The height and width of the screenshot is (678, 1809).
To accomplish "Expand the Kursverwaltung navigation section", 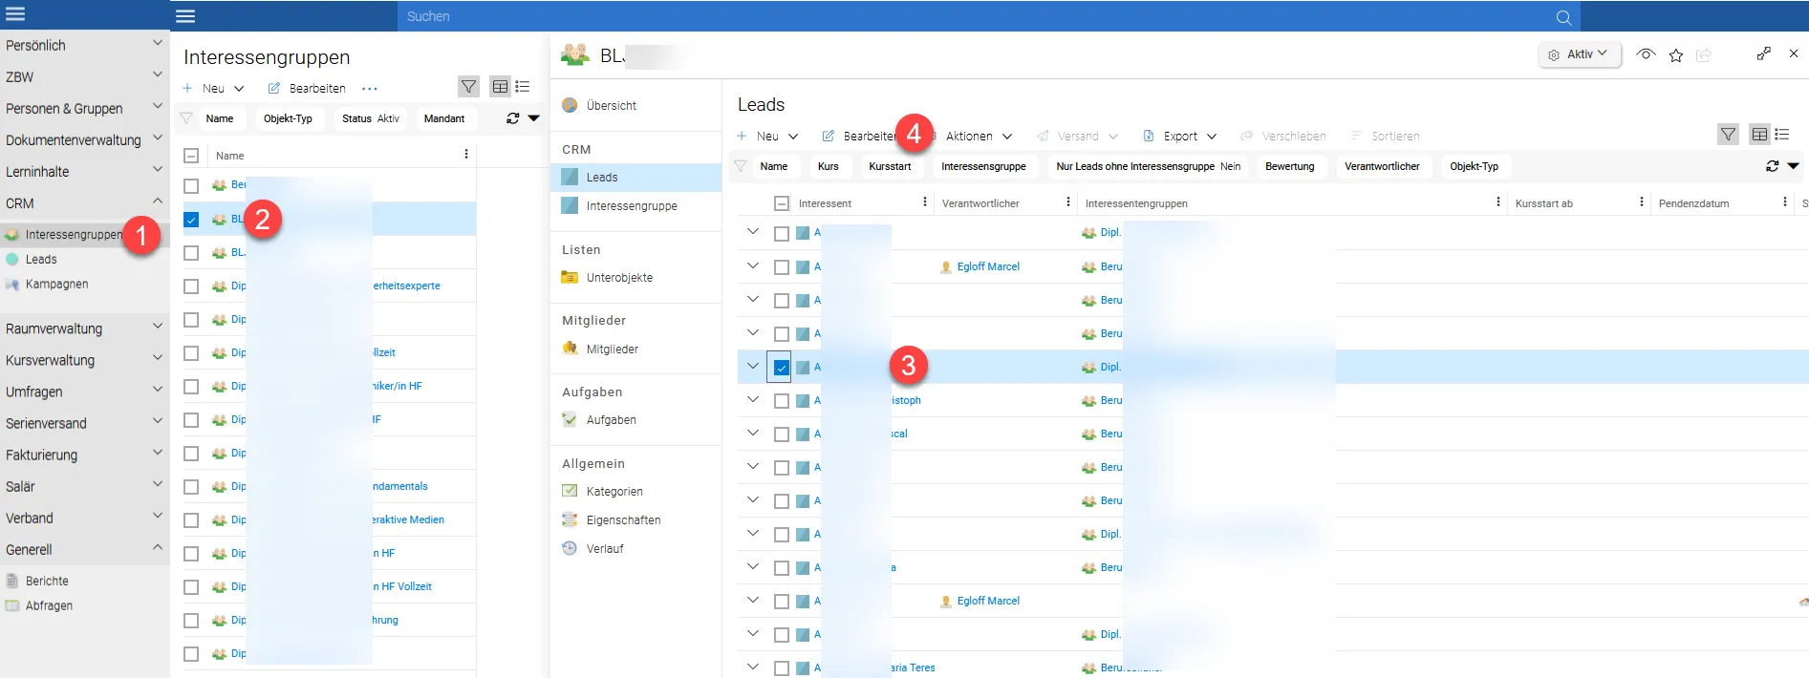I will tap(85, 360).
